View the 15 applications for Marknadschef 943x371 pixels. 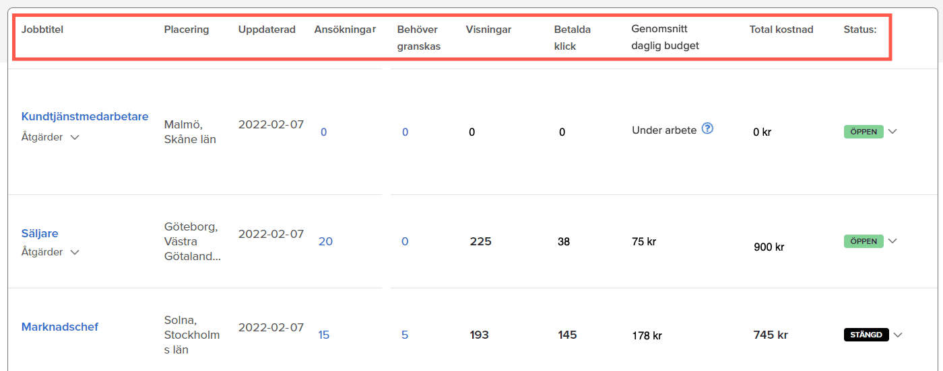(x=324, y=335)
